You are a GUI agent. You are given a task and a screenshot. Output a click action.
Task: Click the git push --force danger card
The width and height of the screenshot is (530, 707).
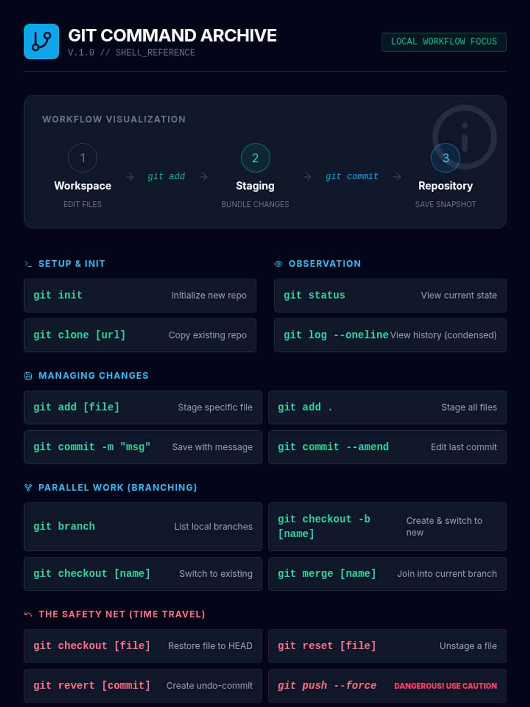coord(387,685)
